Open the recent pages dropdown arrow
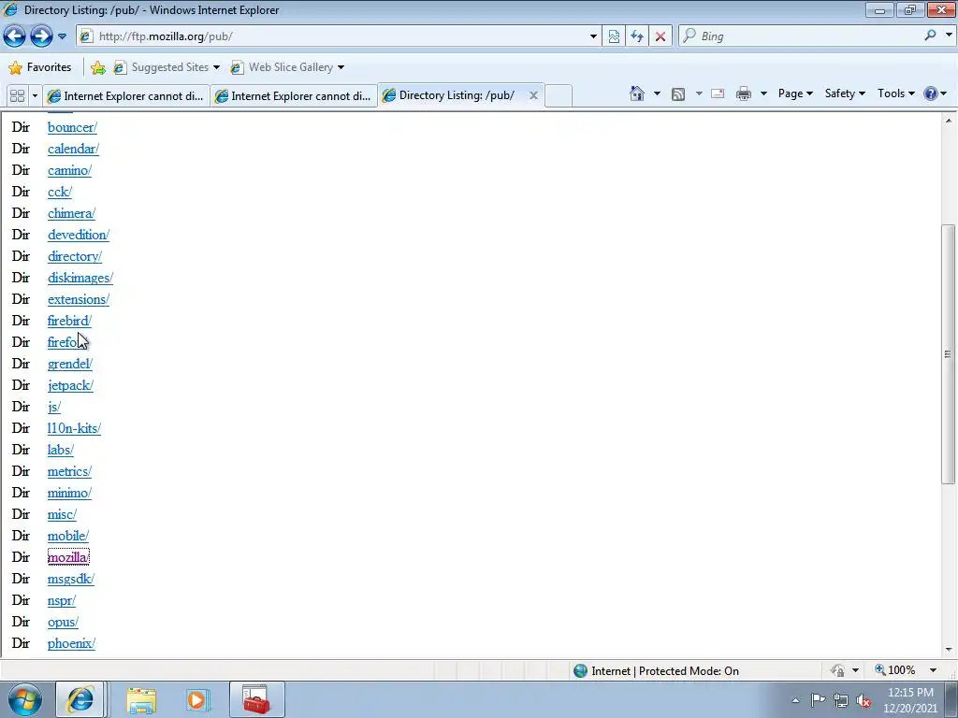The image size is (958, 718). (x=62, y=36)
